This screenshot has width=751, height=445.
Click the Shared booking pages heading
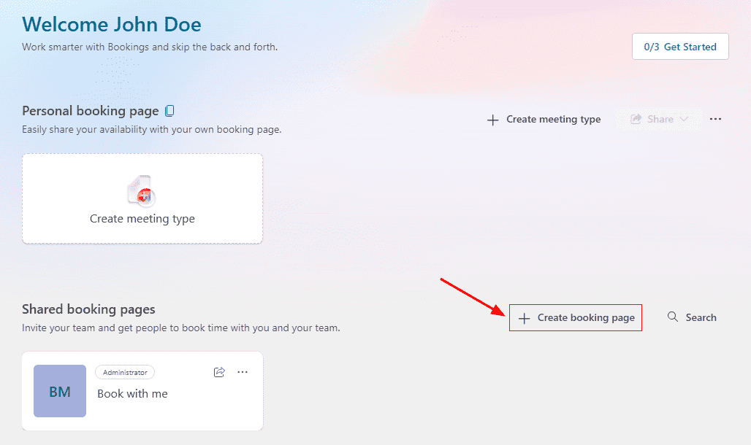tap(88, 309)
